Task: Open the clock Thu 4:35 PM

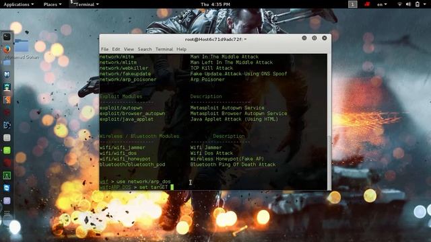Action: point(215,5)
